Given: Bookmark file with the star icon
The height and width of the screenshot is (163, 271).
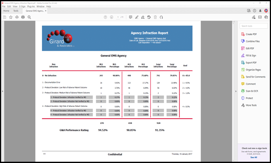Looking at the screenshot, I should tap(11, 17).
